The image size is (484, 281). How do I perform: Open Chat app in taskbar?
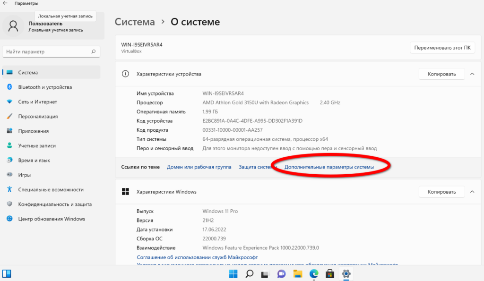click(x=281, y=273)
